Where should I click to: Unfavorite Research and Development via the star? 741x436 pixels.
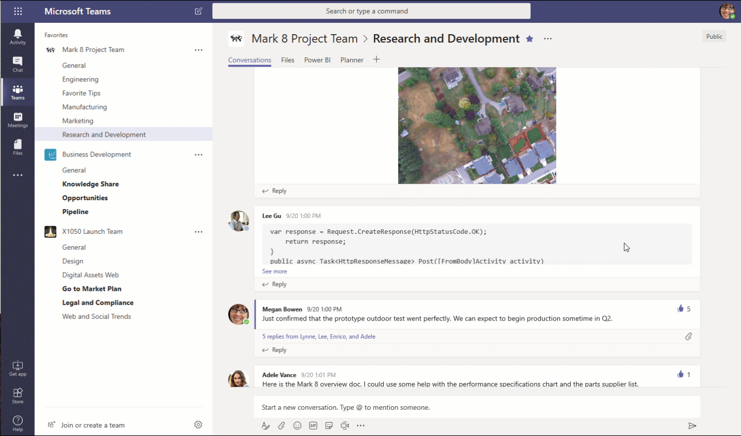click(529, 39)
